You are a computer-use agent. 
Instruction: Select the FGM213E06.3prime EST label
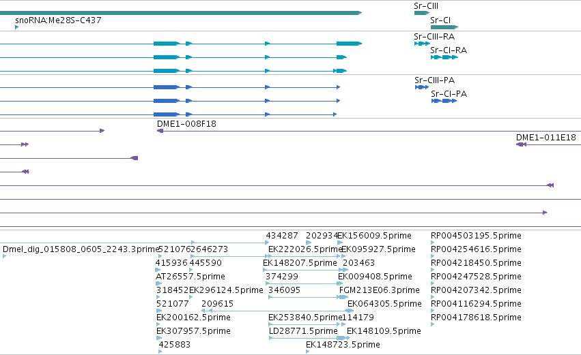(380, 290)
